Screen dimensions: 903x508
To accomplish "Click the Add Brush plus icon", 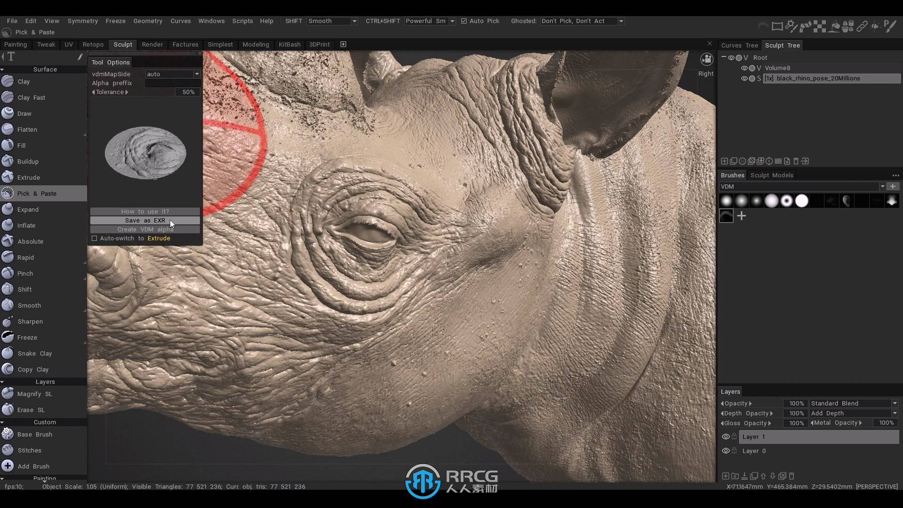I will pyautogui.click(x=8, y=466).
